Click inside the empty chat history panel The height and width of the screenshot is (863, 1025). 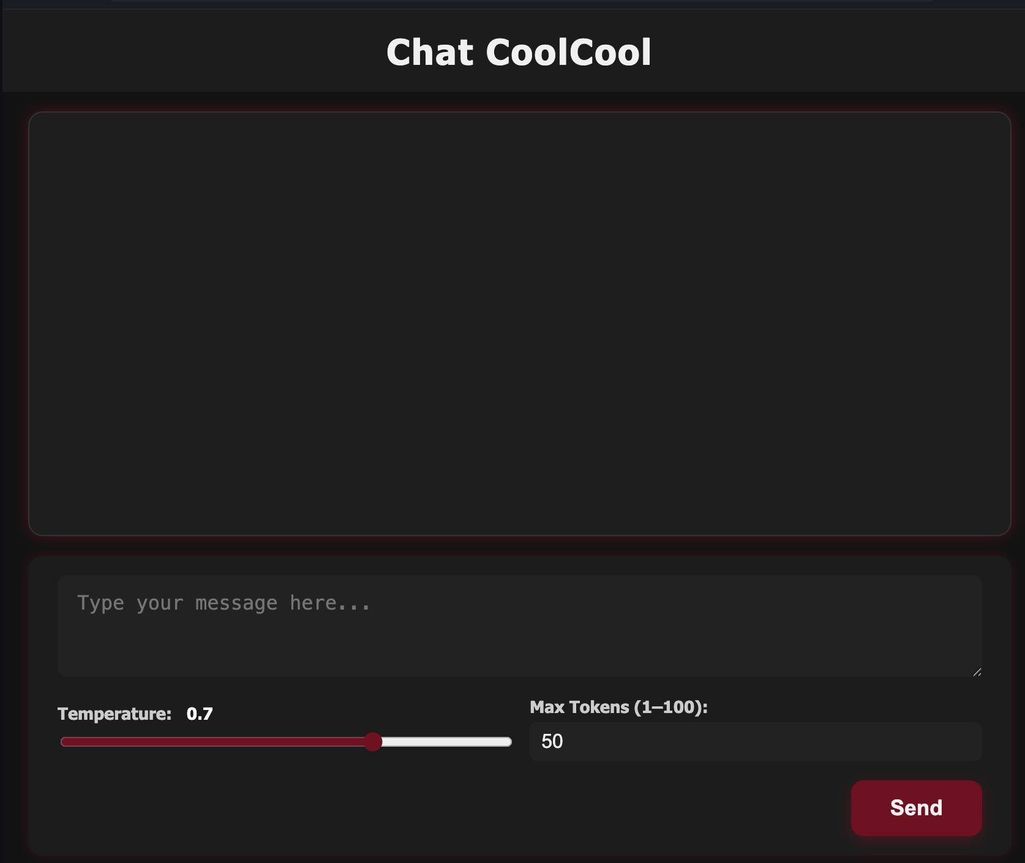519,323
